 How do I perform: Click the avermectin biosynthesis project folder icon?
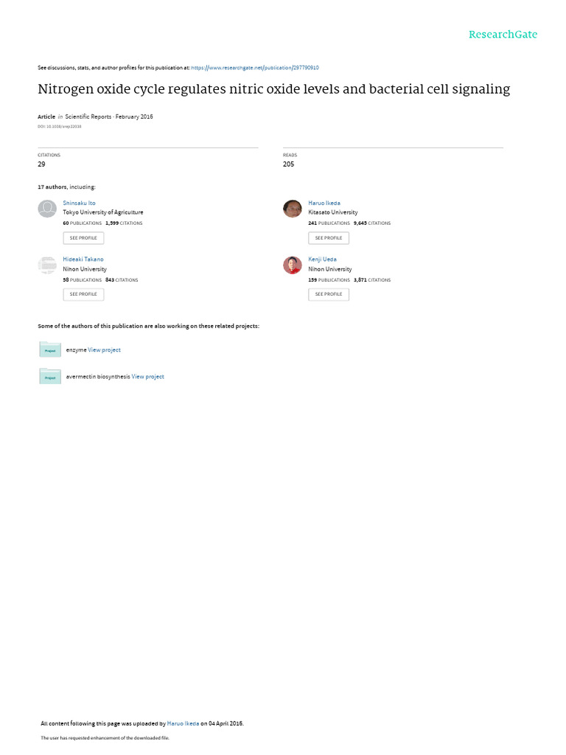pos(50,376)
